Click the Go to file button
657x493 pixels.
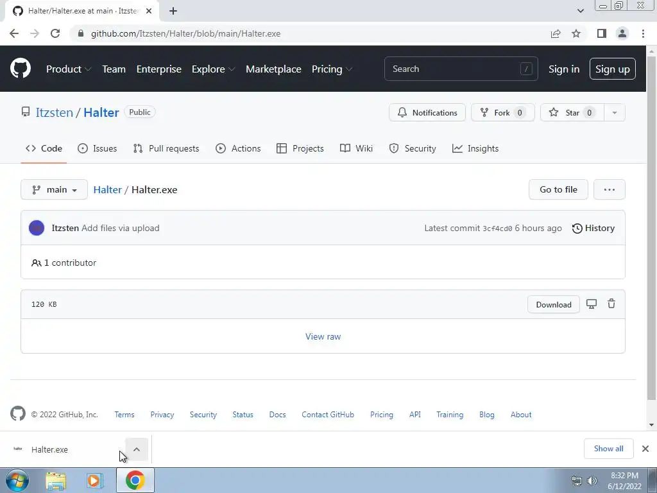tap(558, 189)
